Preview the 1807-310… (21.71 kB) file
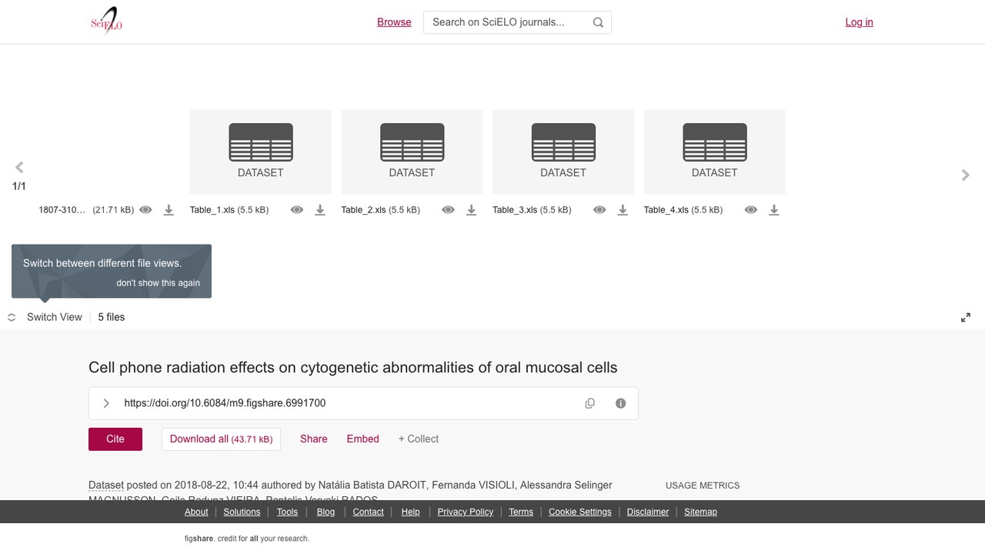The height and width of the screenshot is (554, 985). pos(145,210)
